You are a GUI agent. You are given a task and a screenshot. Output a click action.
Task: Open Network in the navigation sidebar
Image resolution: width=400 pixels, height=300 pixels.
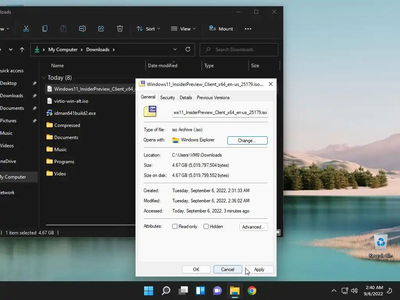(x=7, y=193)
